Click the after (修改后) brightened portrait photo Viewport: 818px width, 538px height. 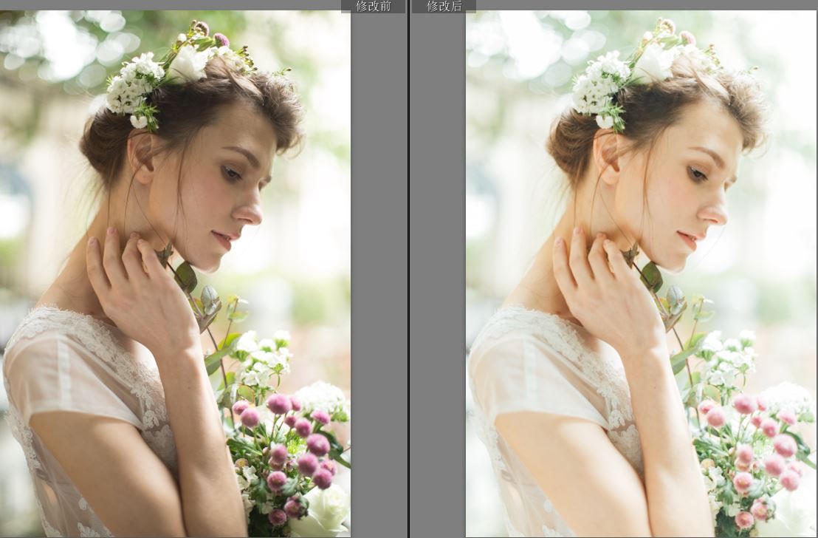642,273
